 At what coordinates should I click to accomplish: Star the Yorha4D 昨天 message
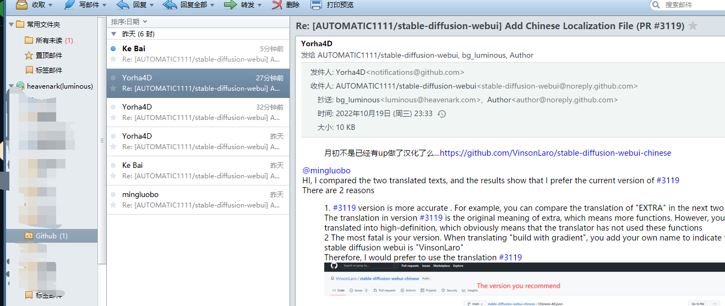[113, 146]
